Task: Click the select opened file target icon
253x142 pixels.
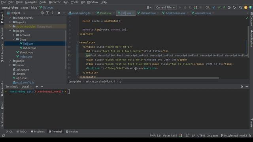Action: coord(42,13)
